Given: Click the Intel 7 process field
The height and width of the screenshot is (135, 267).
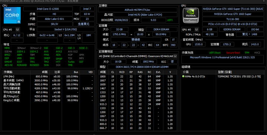Looking at the screenshot, I should (87, 9).
